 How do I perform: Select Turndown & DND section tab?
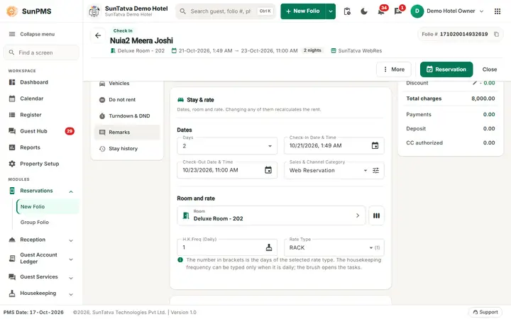pyautogui.click(x=127, y=116)
